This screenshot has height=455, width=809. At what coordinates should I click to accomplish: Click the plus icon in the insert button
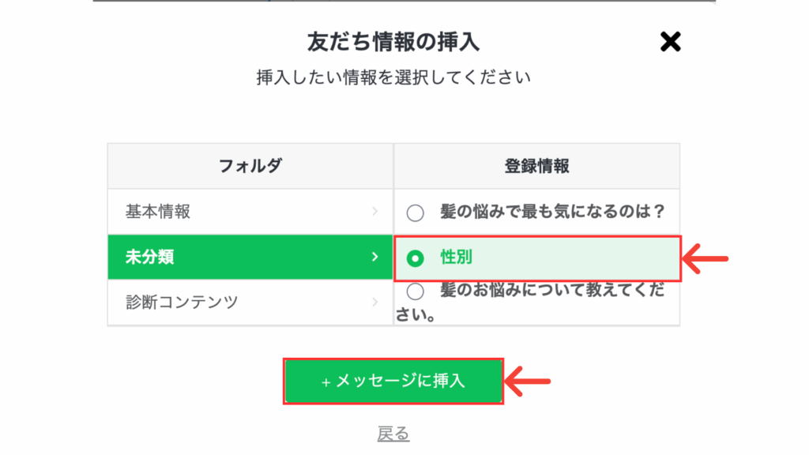pyautogui.click(x=325, y=383)
